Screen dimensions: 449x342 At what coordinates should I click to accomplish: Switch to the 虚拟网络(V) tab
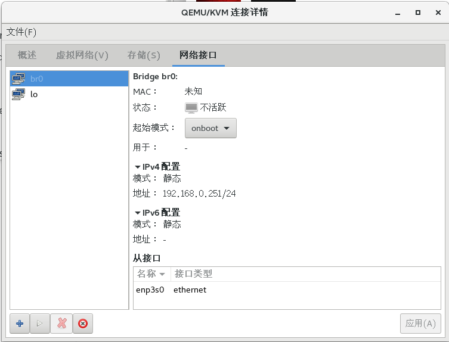click(82, 55)
